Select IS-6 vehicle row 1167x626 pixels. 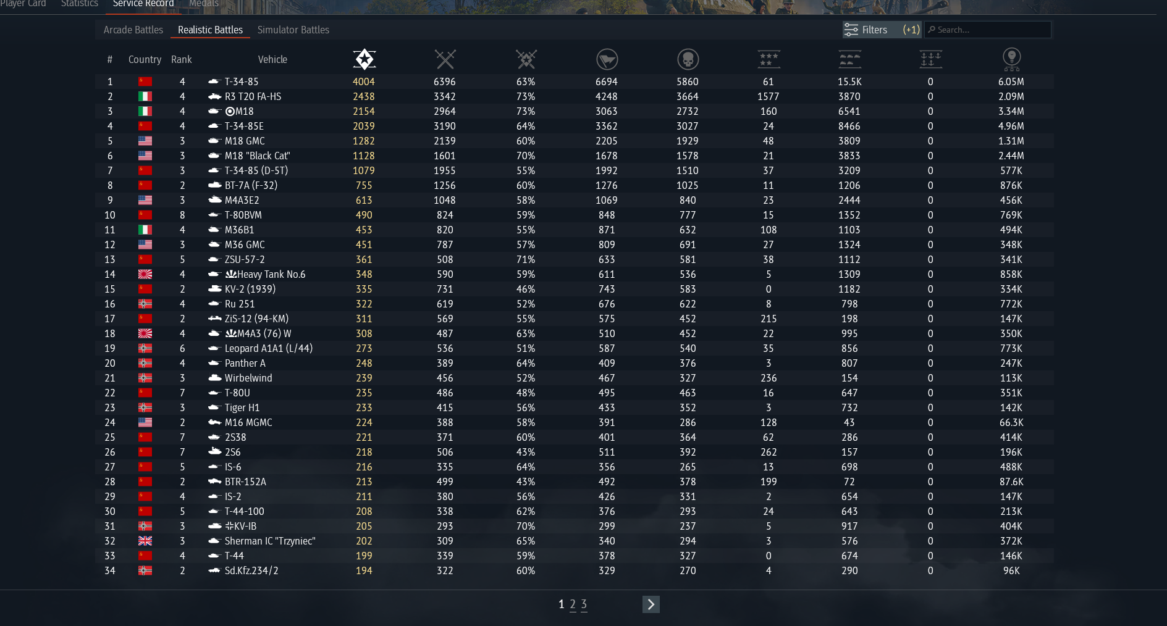point(575,467)
